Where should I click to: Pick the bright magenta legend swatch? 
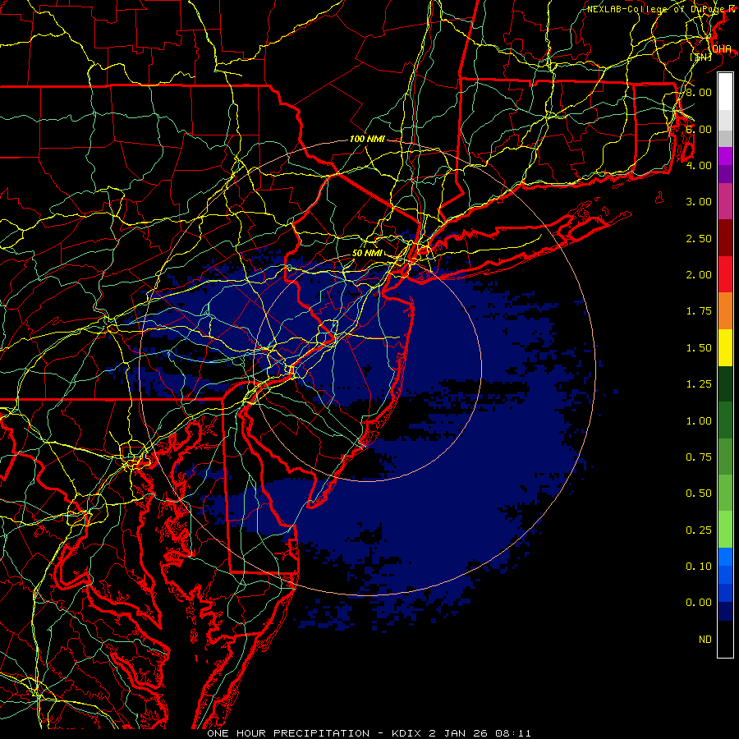725,156
